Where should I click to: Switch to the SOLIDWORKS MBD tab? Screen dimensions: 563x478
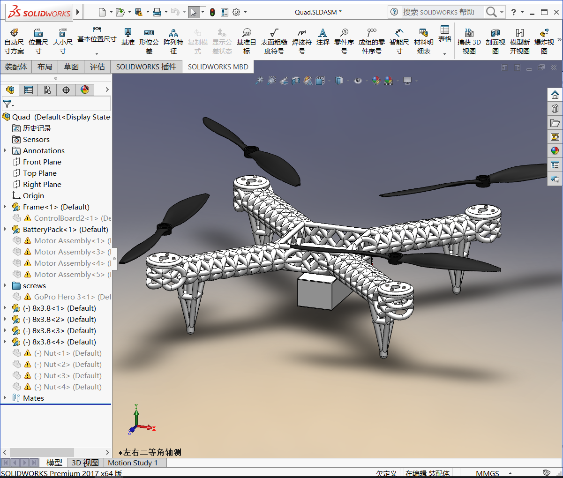[218, 67]
